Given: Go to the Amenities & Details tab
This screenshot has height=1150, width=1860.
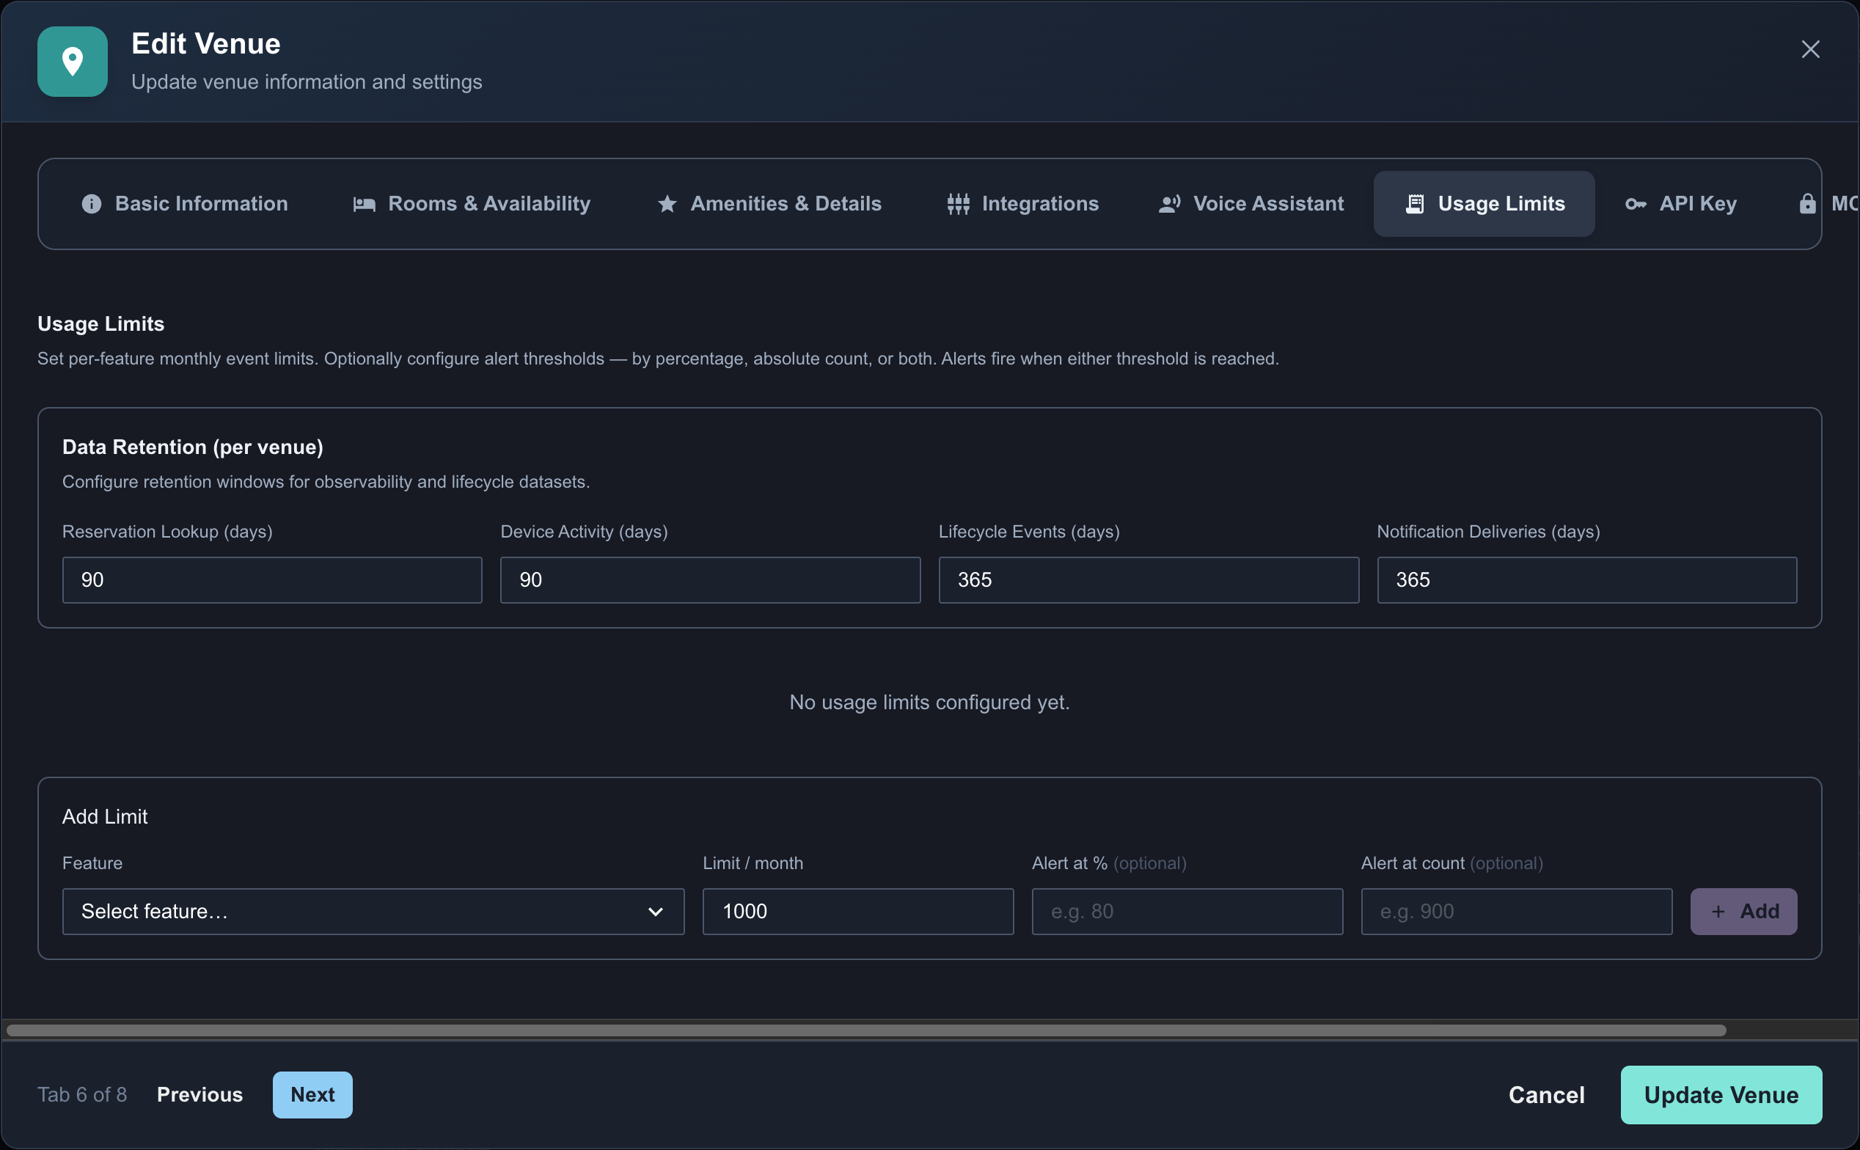Looking at the screenshot, I should click(x=769, y=204).
